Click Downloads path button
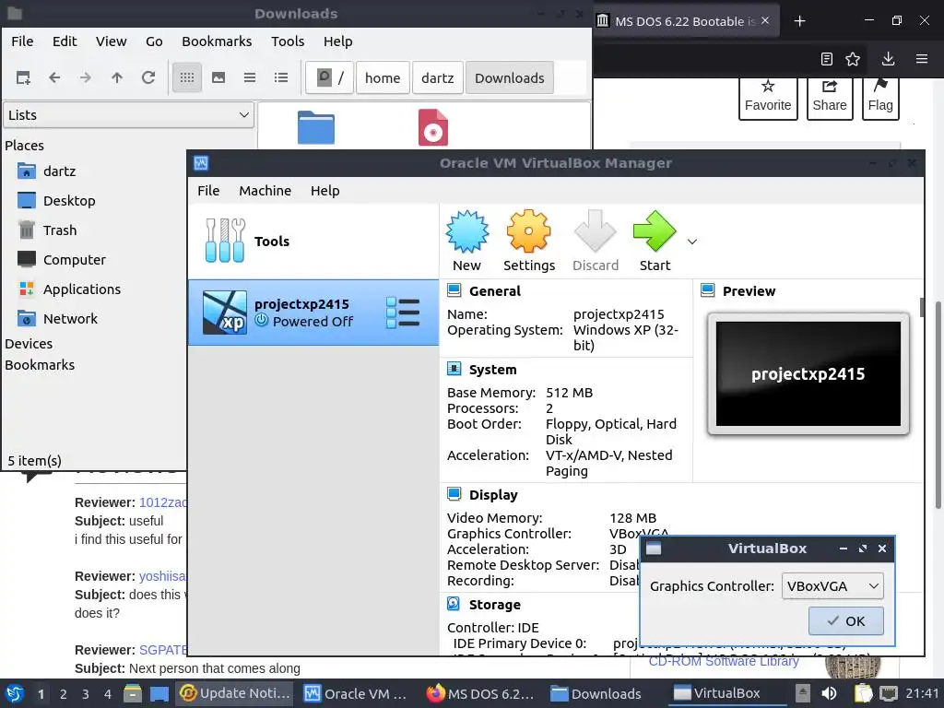This screenshot has height=708, width=944. point(509,77)
